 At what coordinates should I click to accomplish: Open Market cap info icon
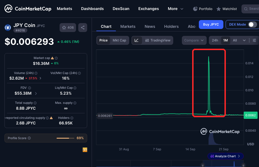pos(56,58)
